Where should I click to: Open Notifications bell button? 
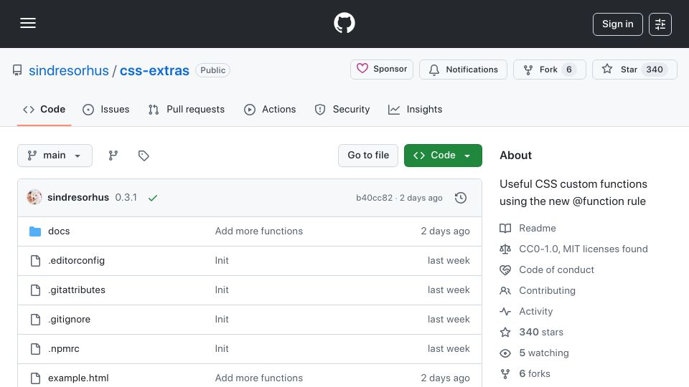click(x=463, y=70)
